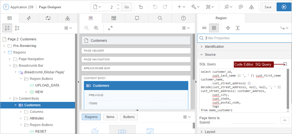Image resolution: width=292 pixels, height=134 pixels.
Task: Click Go to navigate to page
Action: [127, 7]
